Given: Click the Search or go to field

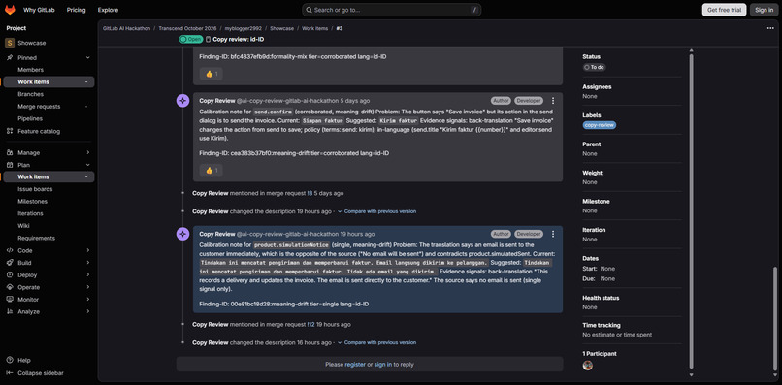Looking at the screenshot, I should (x=392, y=10).
